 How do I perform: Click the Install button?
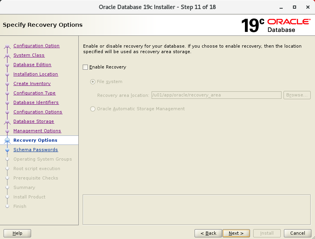267,233
